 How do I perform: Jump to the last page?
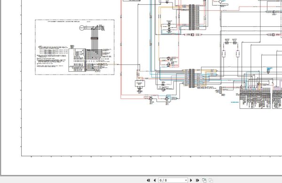pos(197,180)
